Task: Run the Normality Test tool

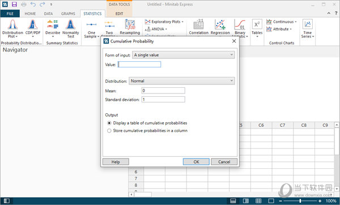Action: coord(70,29)
